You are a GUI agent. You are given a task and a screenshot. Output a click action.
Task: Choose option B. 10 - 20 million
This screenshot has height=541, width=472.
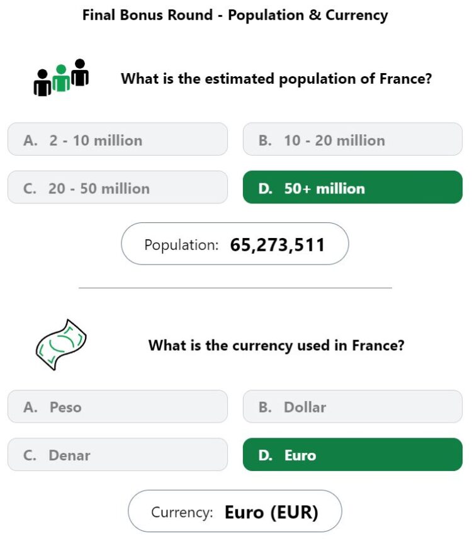tap(352, 139)
